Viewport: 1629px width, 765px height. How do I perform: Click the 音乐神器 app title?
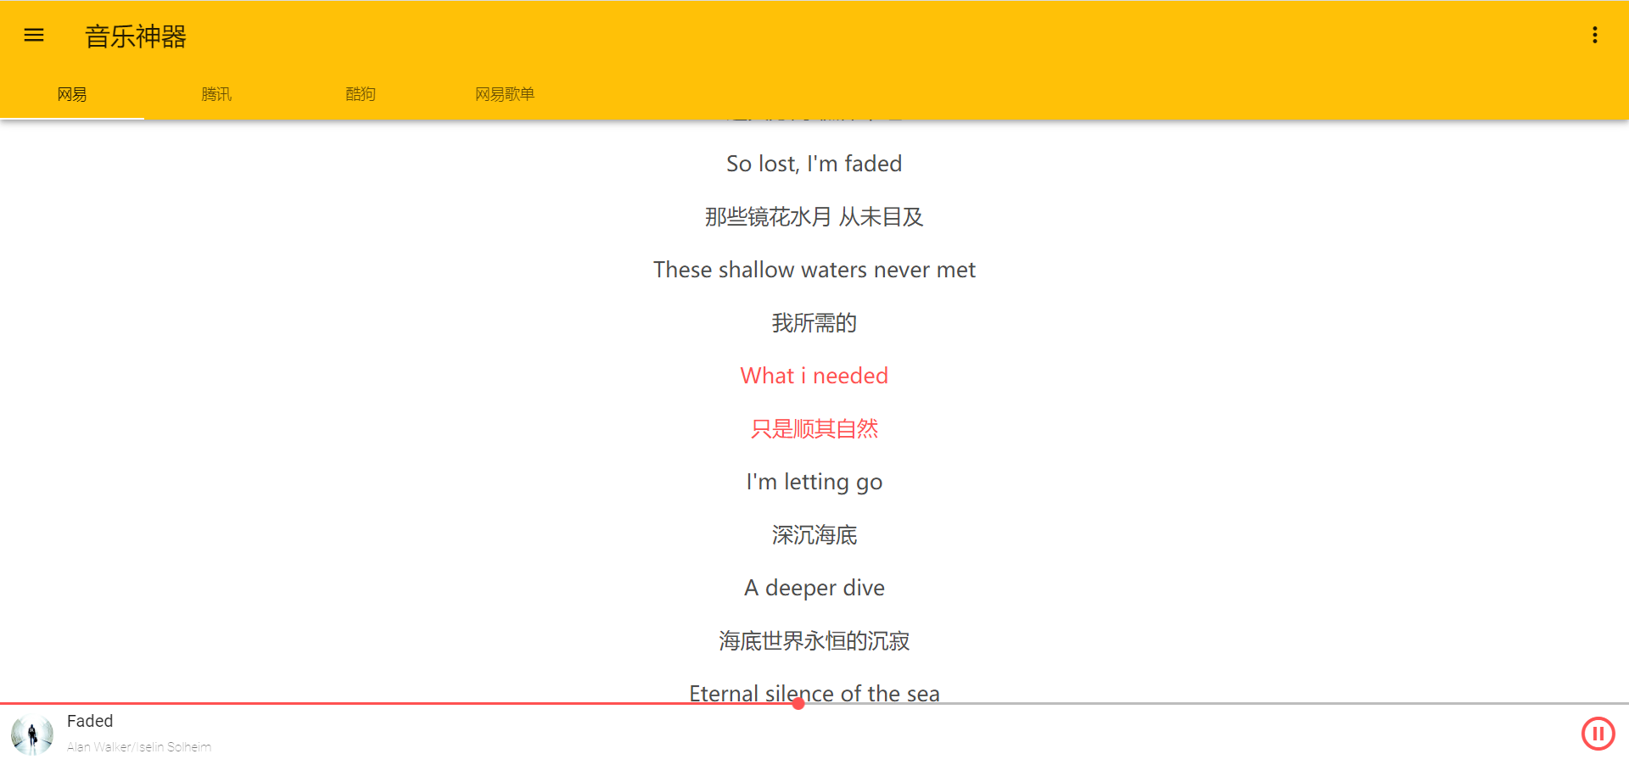coord(136,36)
